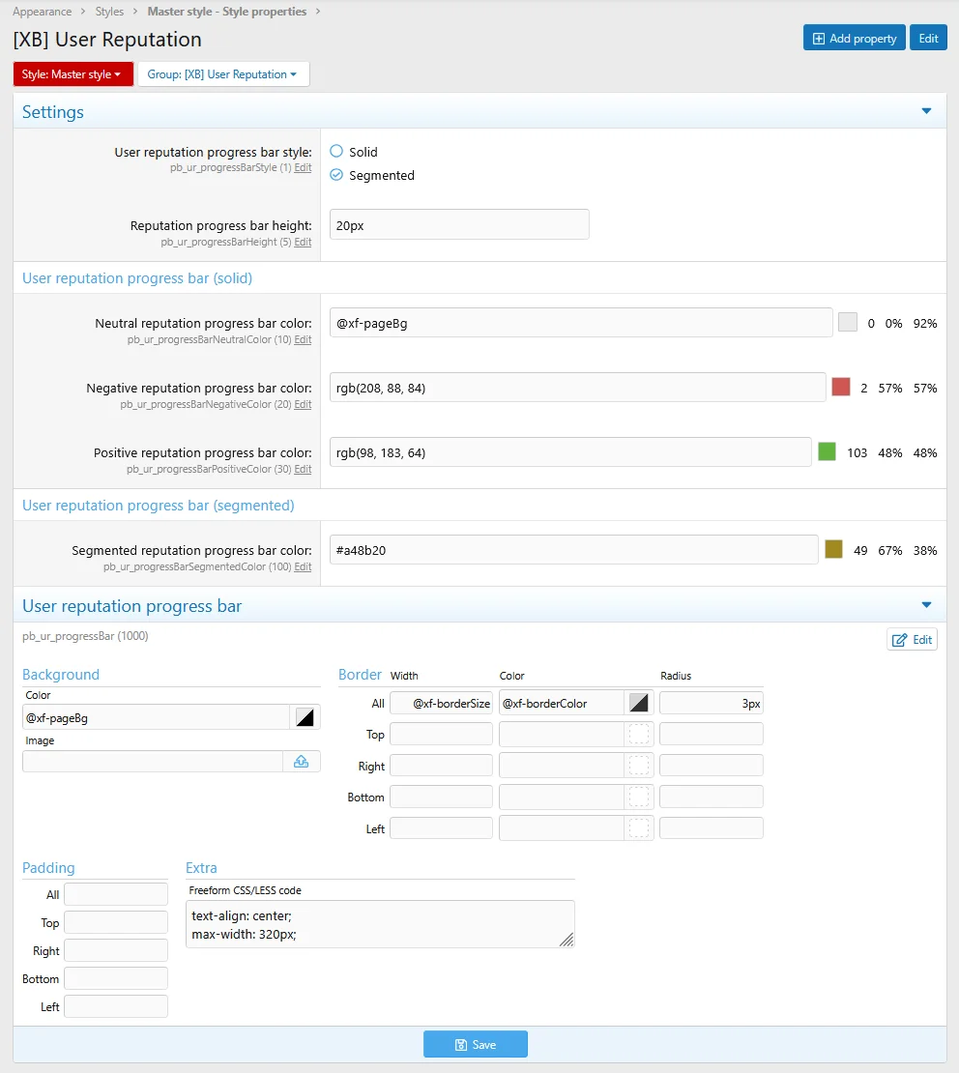Open the background color picker icon
959x1073 pixels.
pyautogui.click(x=305, y=717)
